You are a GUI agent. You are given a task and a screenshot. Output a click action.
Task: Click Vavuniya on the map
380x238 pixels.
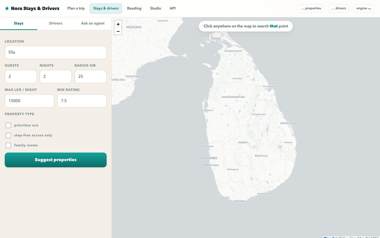(237, 79)
